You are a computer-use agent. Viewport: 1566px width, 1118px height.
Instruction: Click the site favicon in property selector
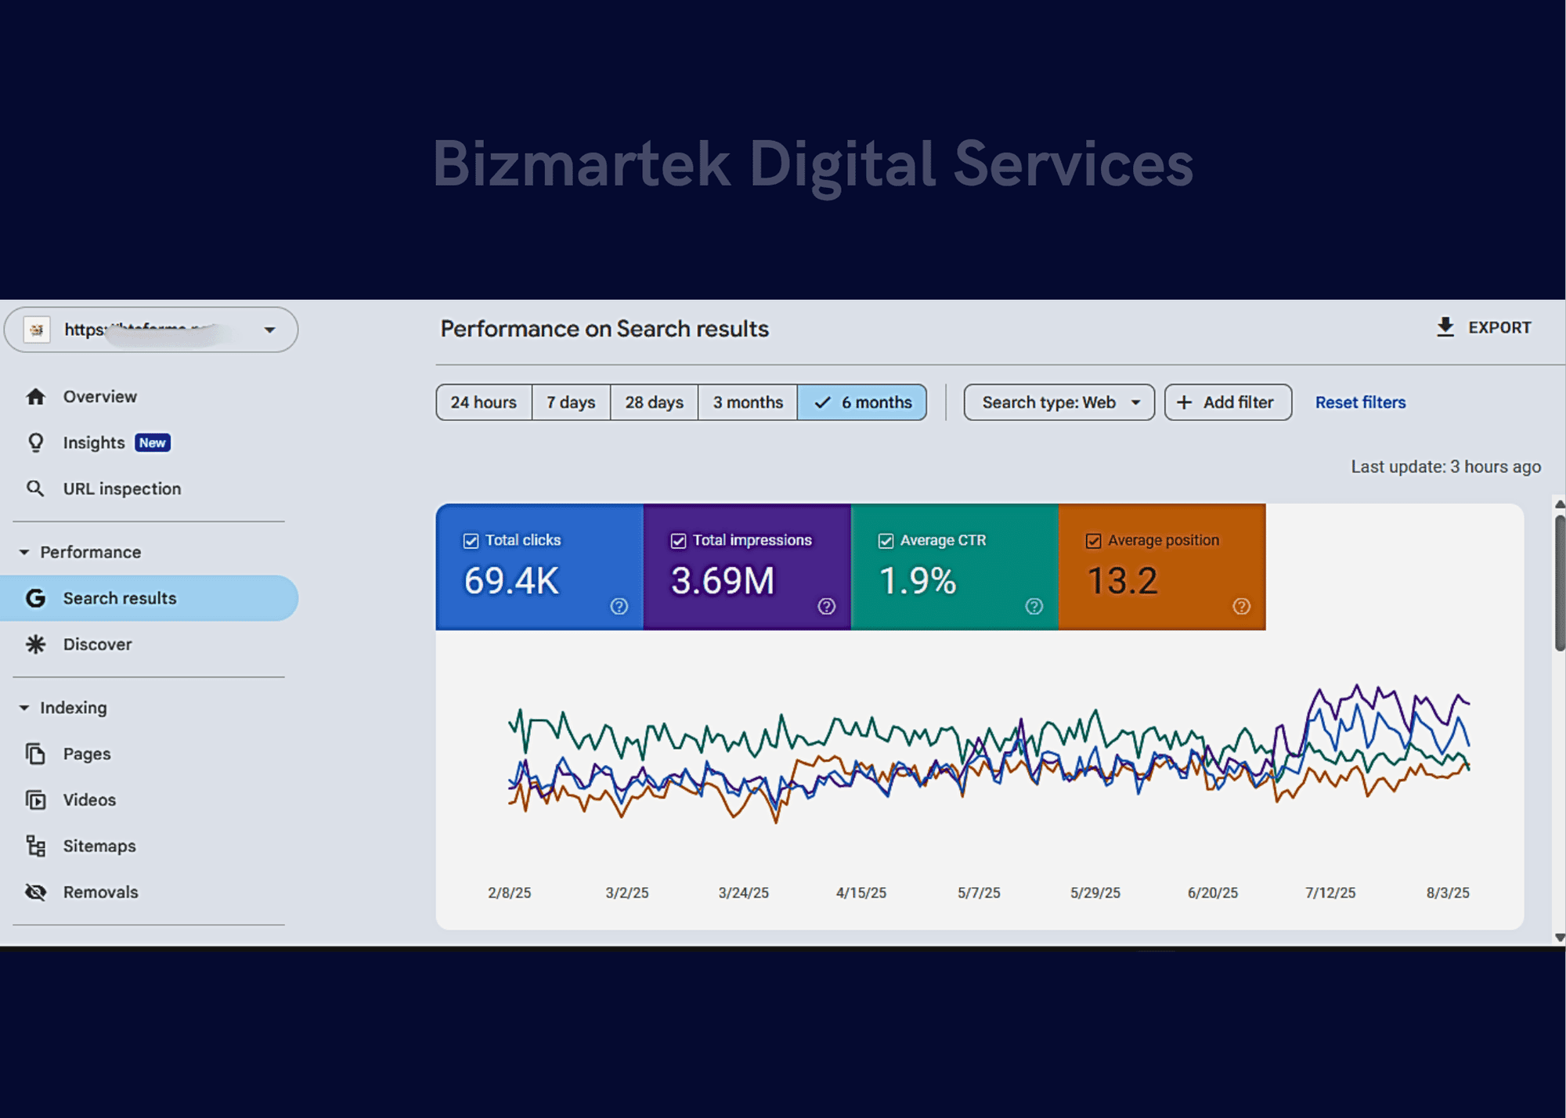click(x=37, y=330)
